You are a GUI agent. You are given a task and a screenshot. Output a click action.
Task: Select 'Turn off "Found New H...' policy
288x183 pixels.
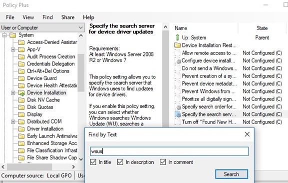coord(209,122)
